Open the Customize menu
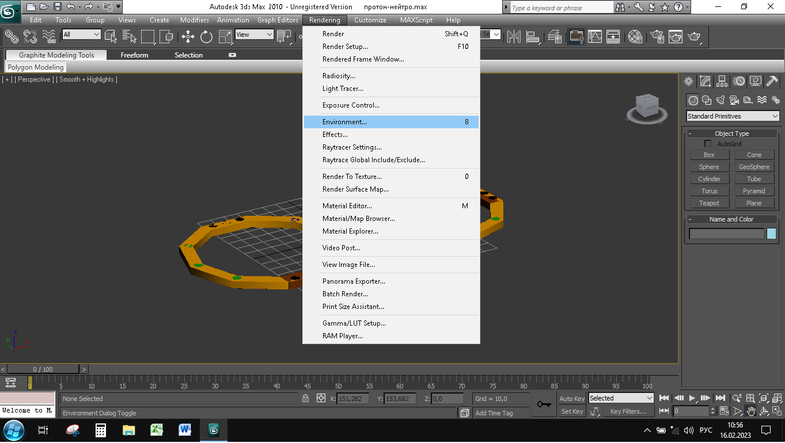 click(x=370, y=20)
